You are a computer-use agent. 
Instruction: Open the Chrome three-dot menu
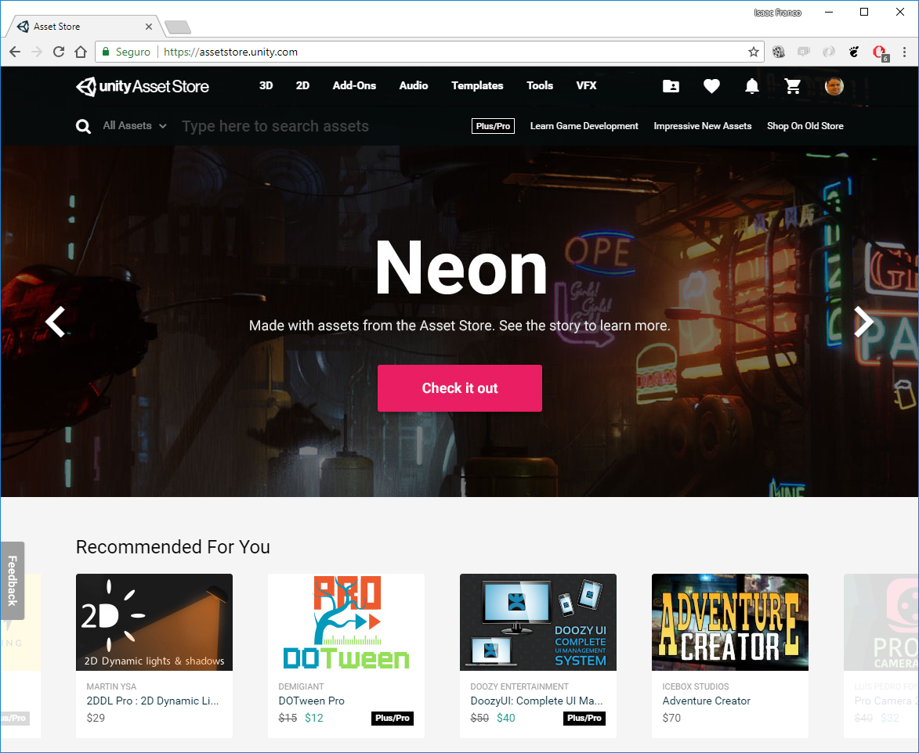(x=904, y=52)
